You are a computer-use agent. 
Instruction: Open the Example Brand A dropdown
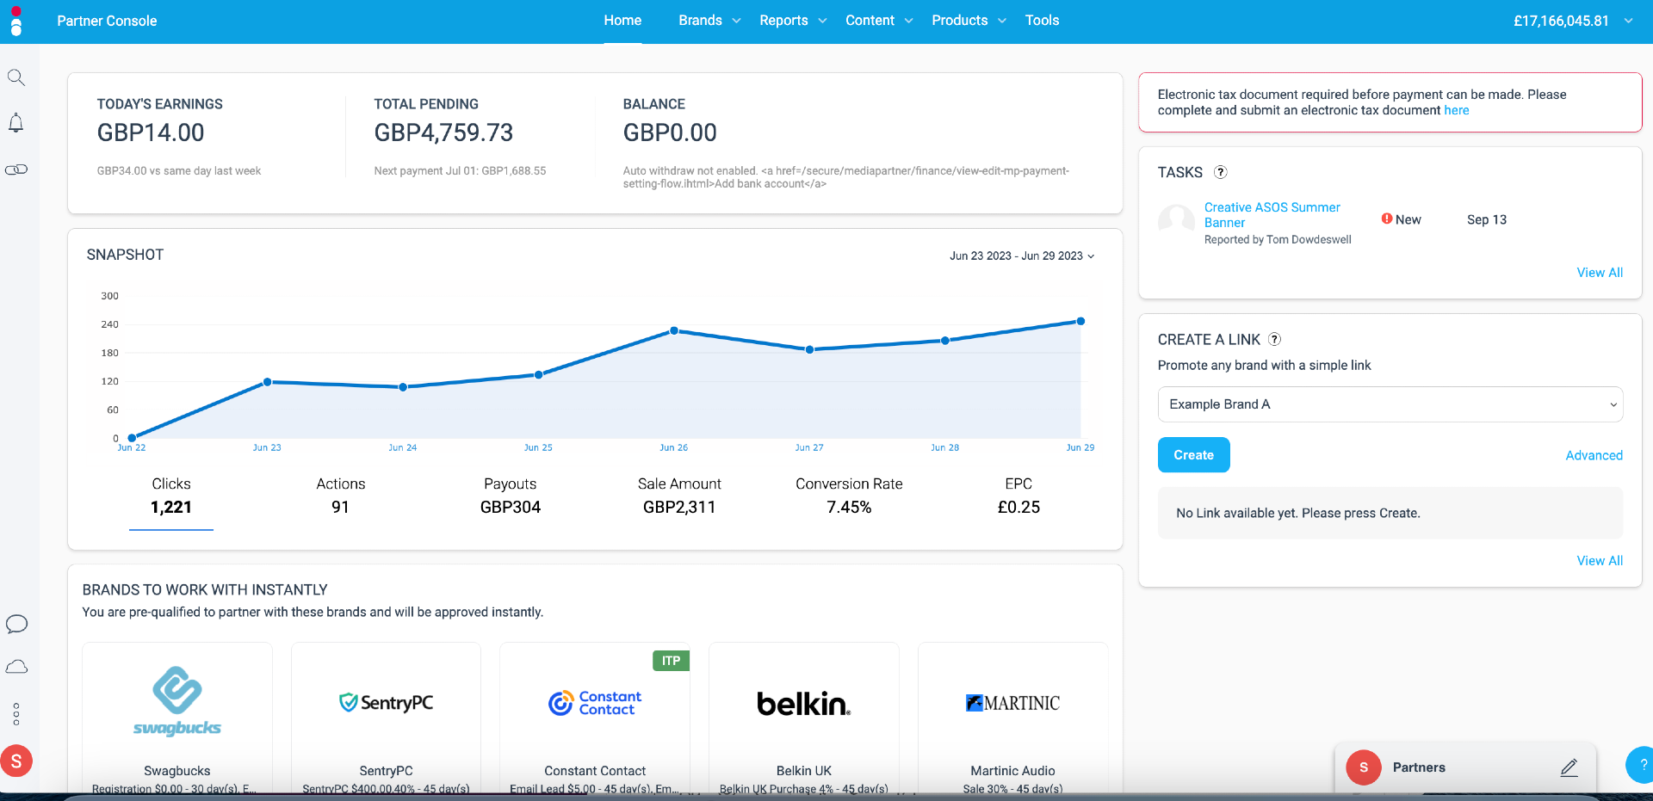tap(1390, 404)
